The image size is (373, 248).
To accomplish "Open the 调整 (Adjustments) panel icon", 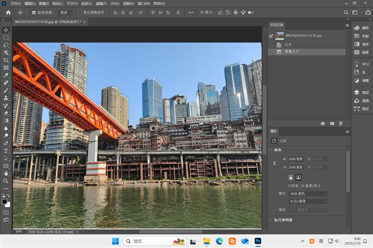I will [x=361, y=80].
